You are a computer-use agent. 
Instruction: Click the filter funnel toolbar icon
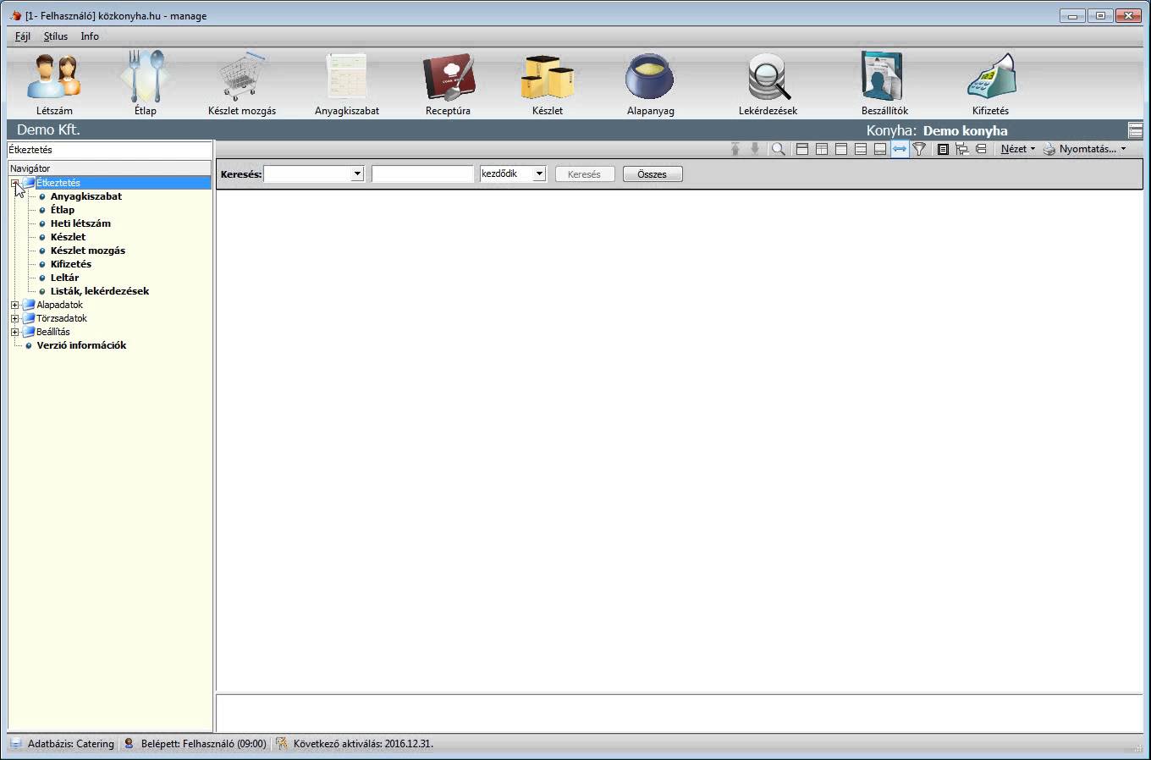coord(919,149)
